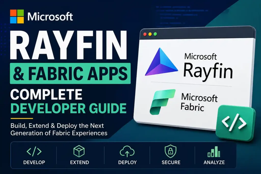This screenshot has width=261, height=174.
Task: Click the "SECURE" label
Action: tap(171, 162)
